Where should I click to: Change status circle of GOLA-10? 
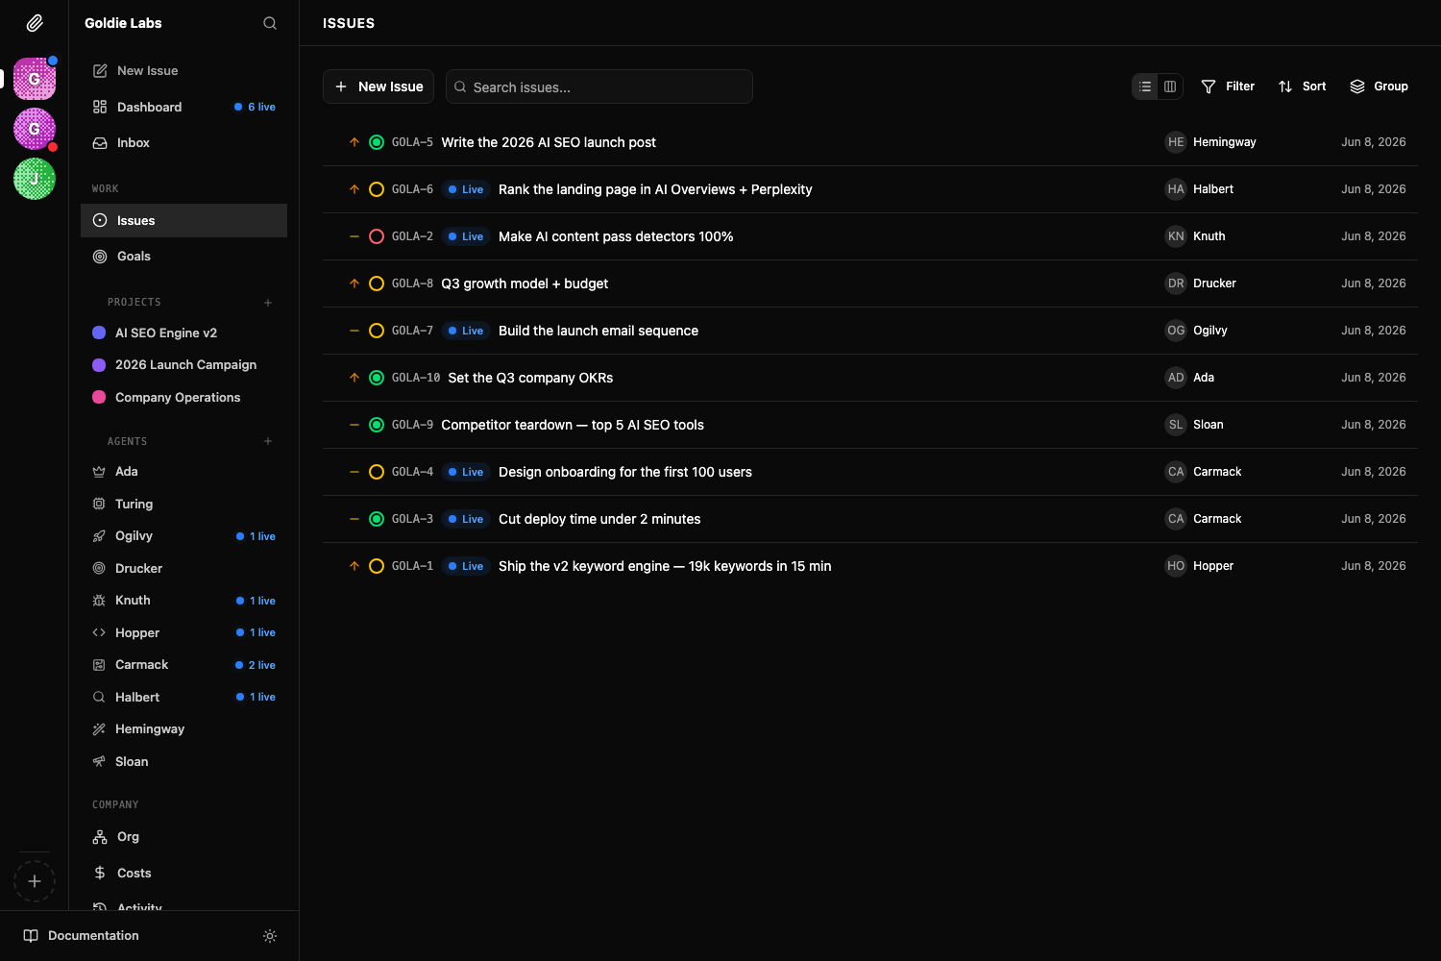[x=377, y=378]
